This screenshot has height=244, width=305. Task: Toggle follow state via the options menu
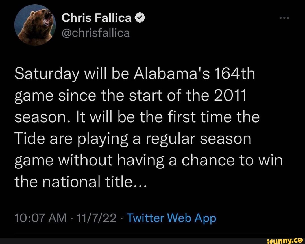[284, 17]
